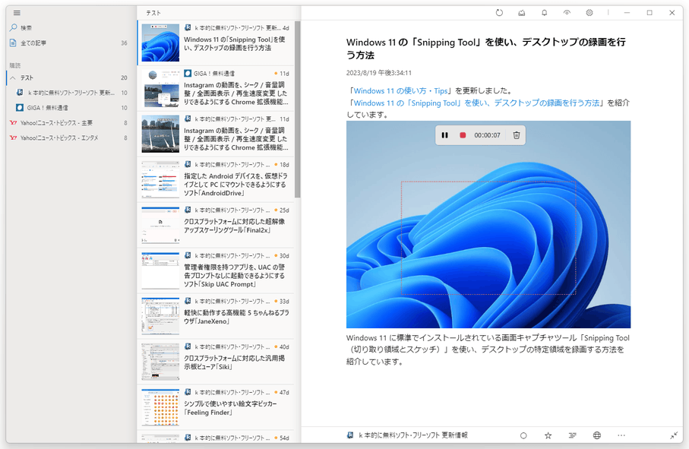Open the more options ellipsis menu
Viewport: 689px width, 449px height.
point(621,436)
